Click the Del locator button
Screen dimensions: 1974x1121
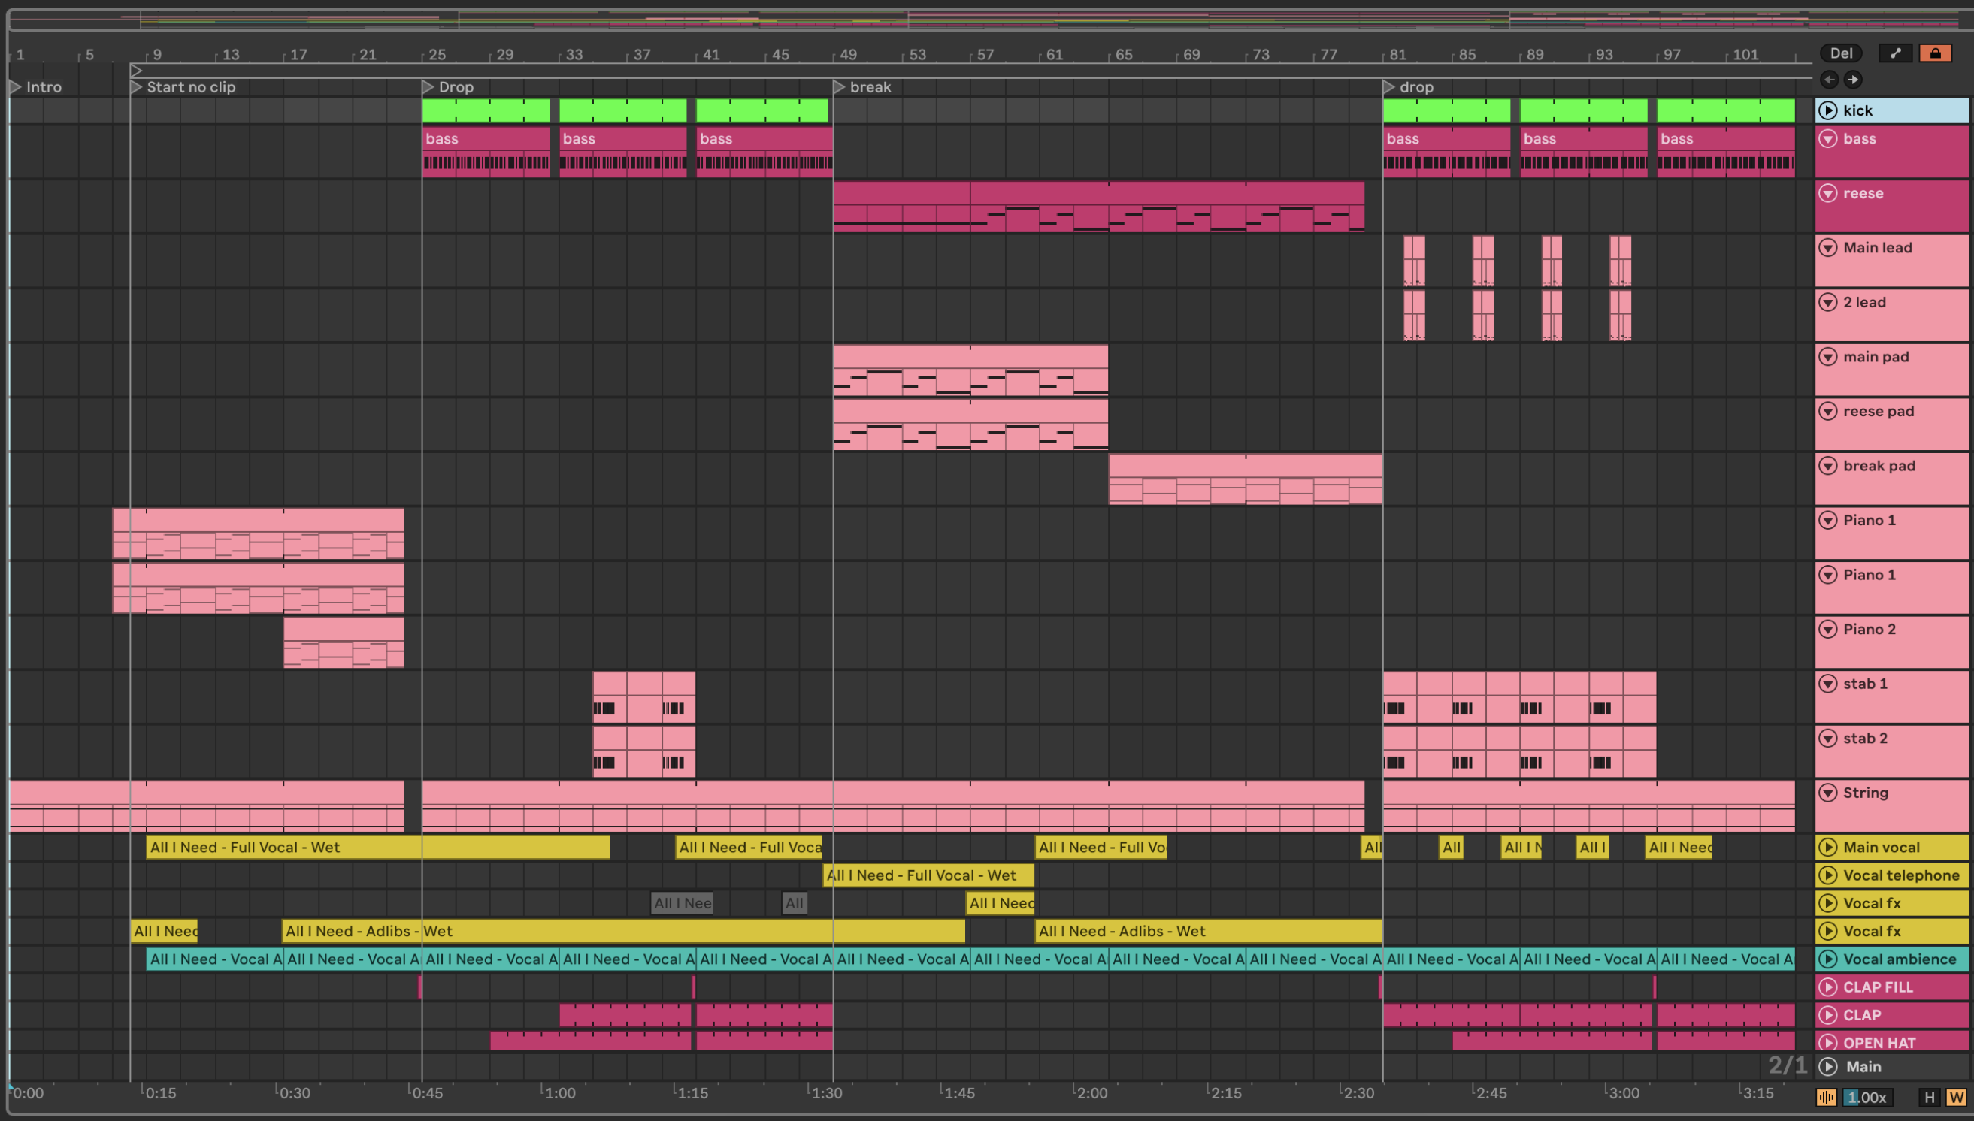point(1841,53)
